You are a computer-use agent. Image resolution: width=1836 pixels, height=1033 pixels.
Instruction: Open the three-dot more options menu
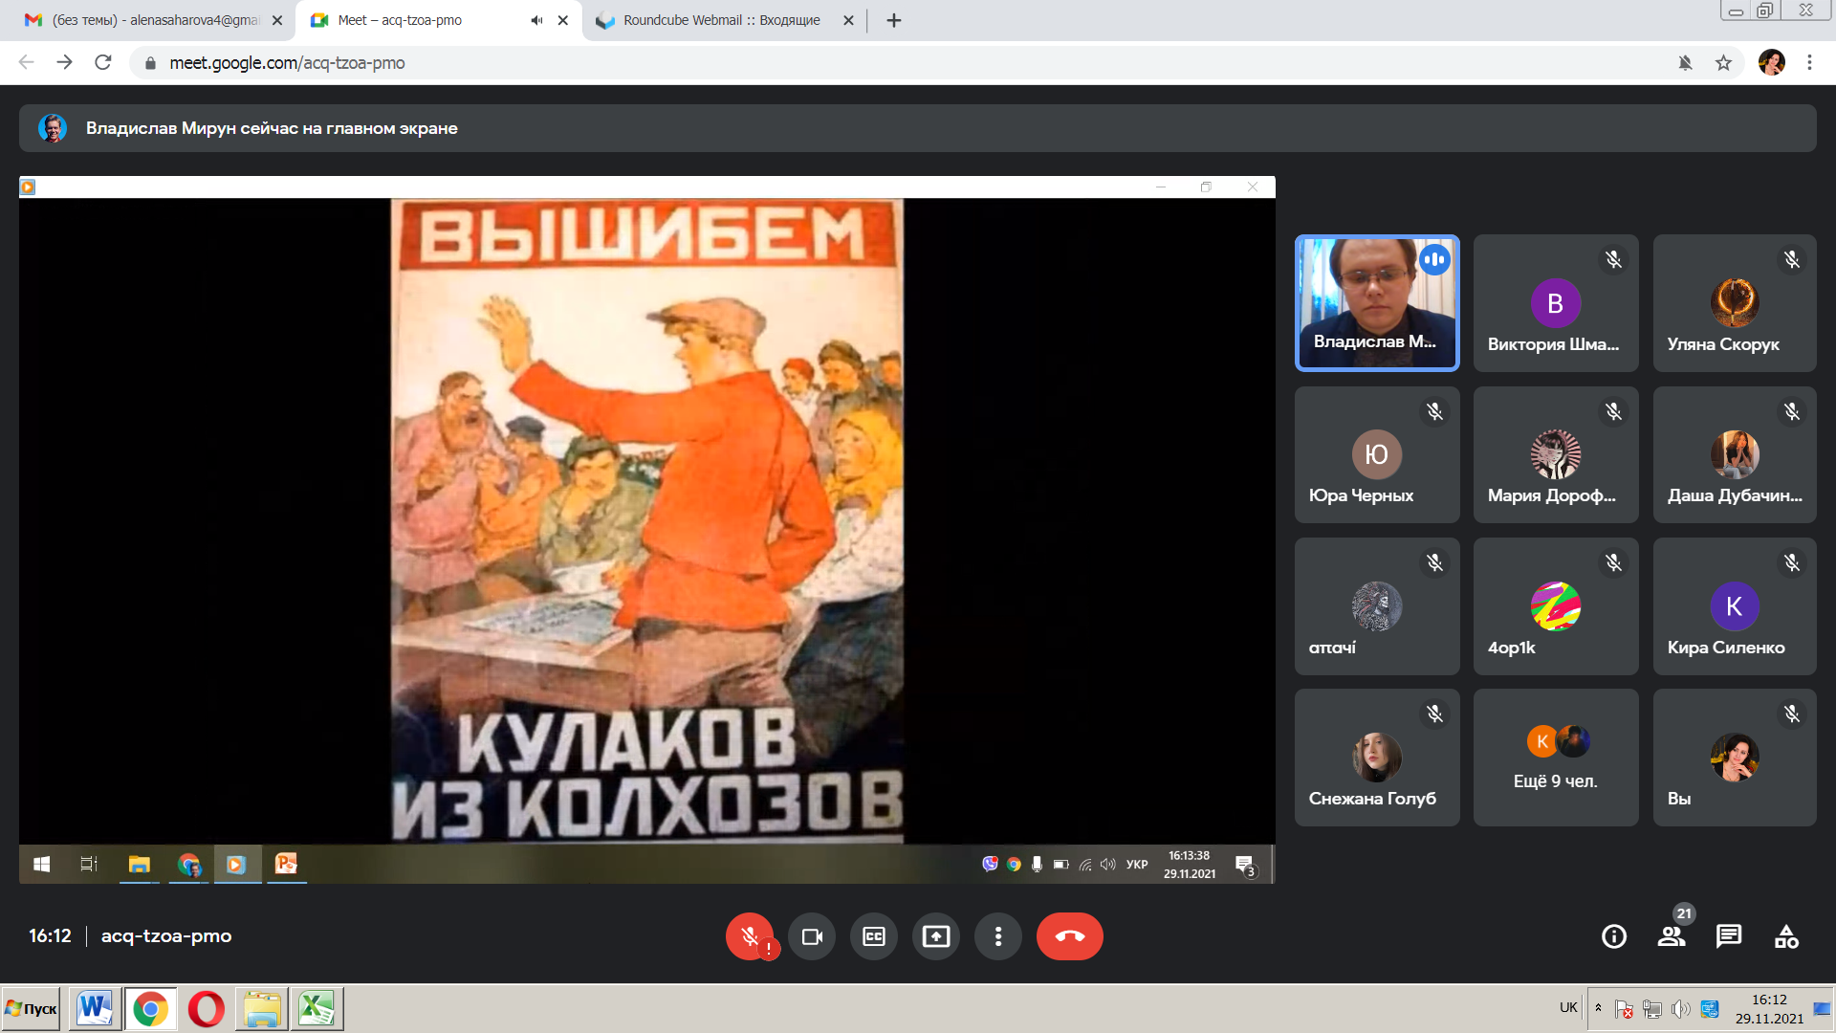click(998, 936)
